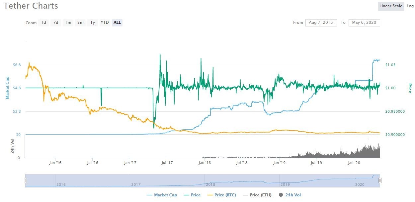Select the 1d zoom range
This screenshot has width=415, height=202.
(x=43, y=22)
